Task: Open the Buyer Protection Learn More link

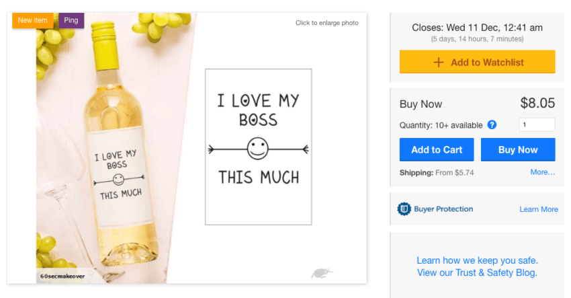Action: 538,209
